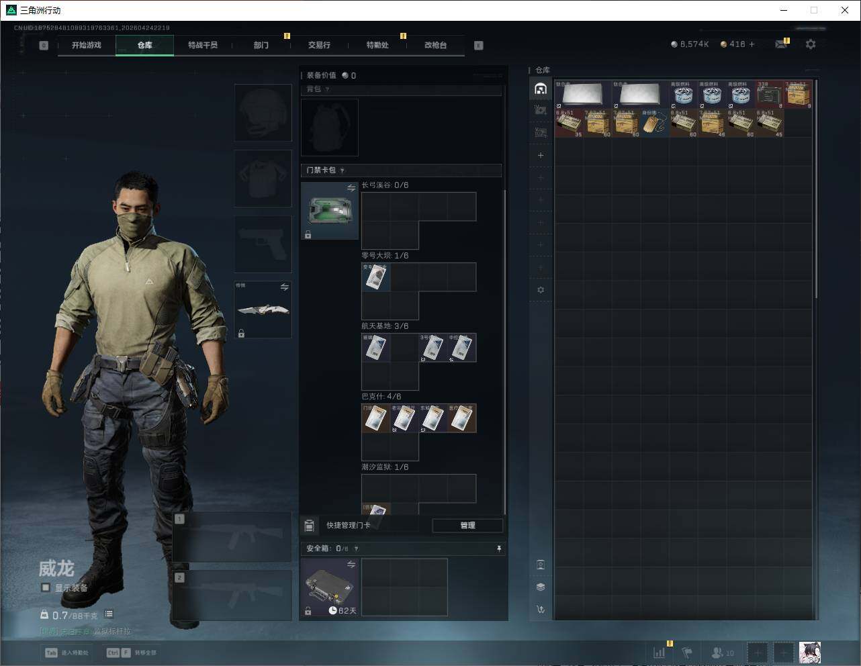Click the lock icon on the card pouch
This screenshot has height=666, width=861.
(x=308, y=234)
